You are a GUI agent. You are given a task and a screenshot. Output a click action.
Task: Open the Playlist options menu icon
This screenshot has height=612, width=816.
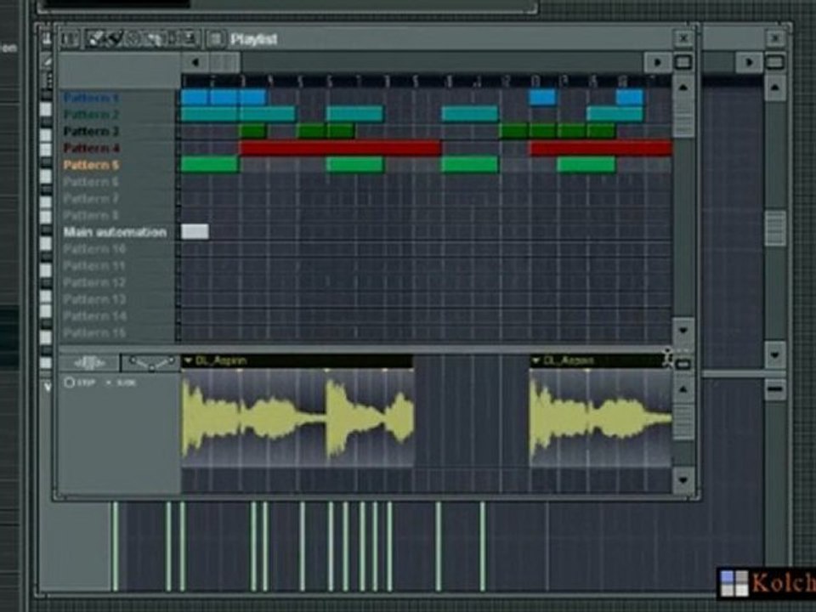point(70,39)
